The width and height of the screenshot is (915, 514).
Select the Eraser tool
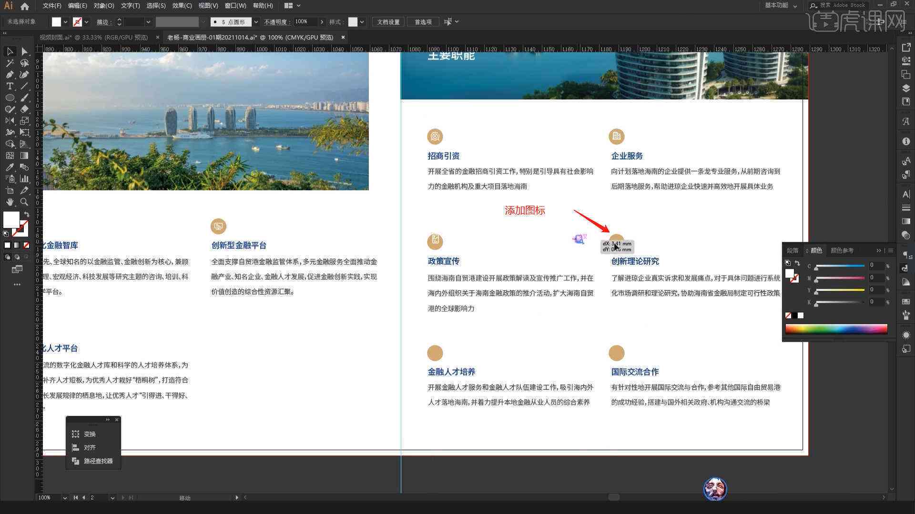[x=24, y=109]
